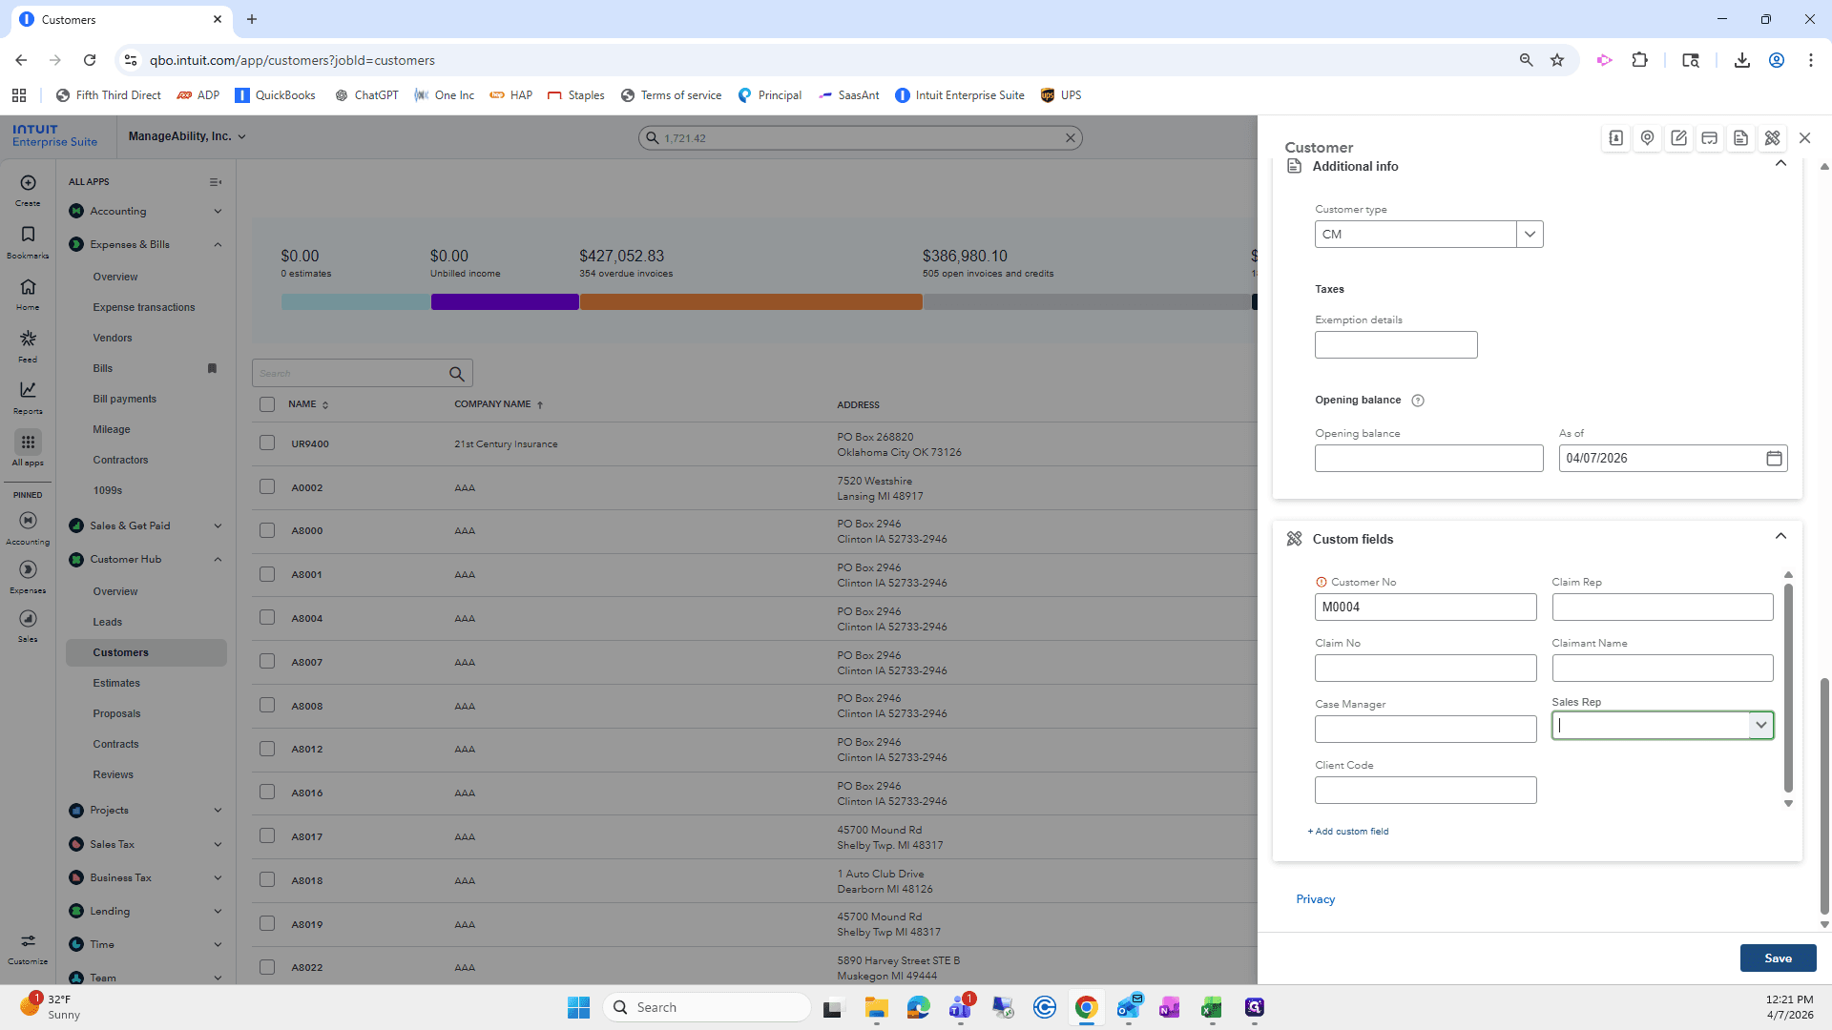Click the orange overdue invoices bar
The height and width of the screenshot is (1030, 1832).
[751, 302]
